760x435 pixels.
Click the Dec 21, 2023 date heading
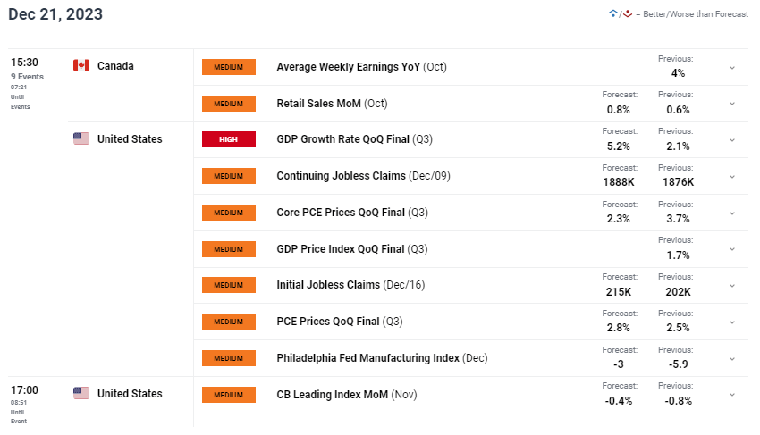[x=55, y=14]
